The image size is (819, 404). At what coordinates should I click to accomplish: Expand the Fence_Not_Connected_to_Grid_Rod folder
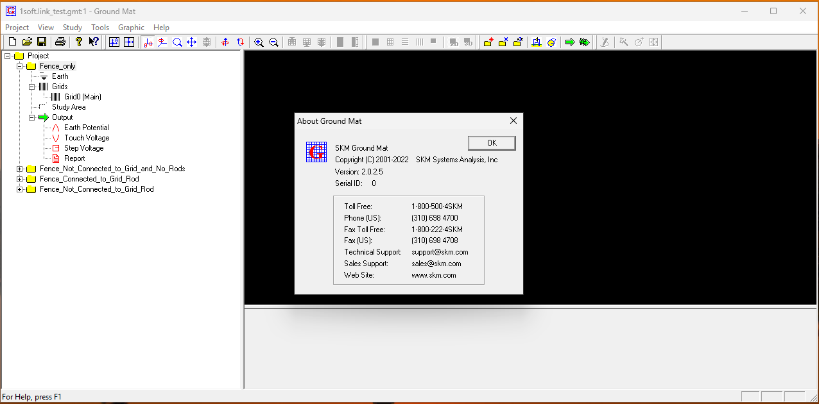19,189
